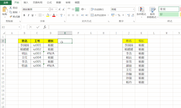Align text right

coord(77,15)
